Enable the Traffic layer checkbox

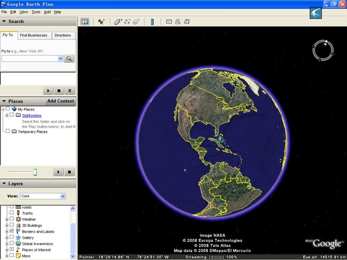[x=12, y=212]
